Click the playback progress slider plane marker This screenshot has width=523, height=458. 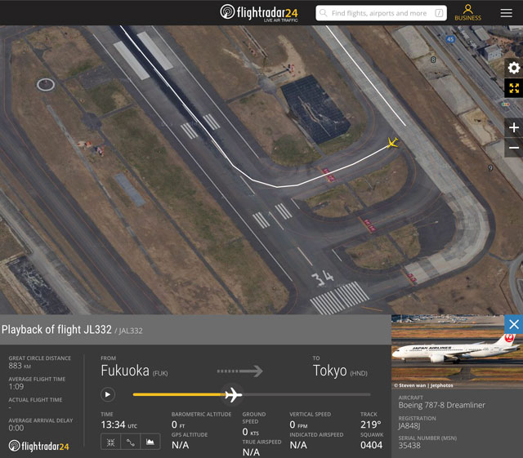coord(233,395)
